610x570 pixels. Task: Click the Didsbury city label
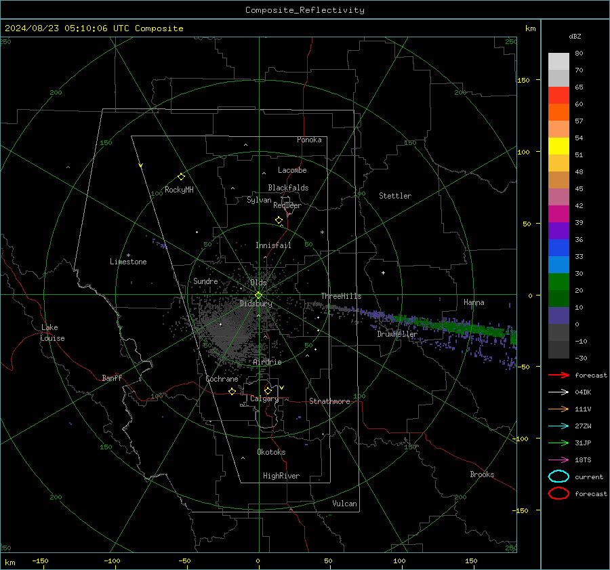[x=256, y=304]
